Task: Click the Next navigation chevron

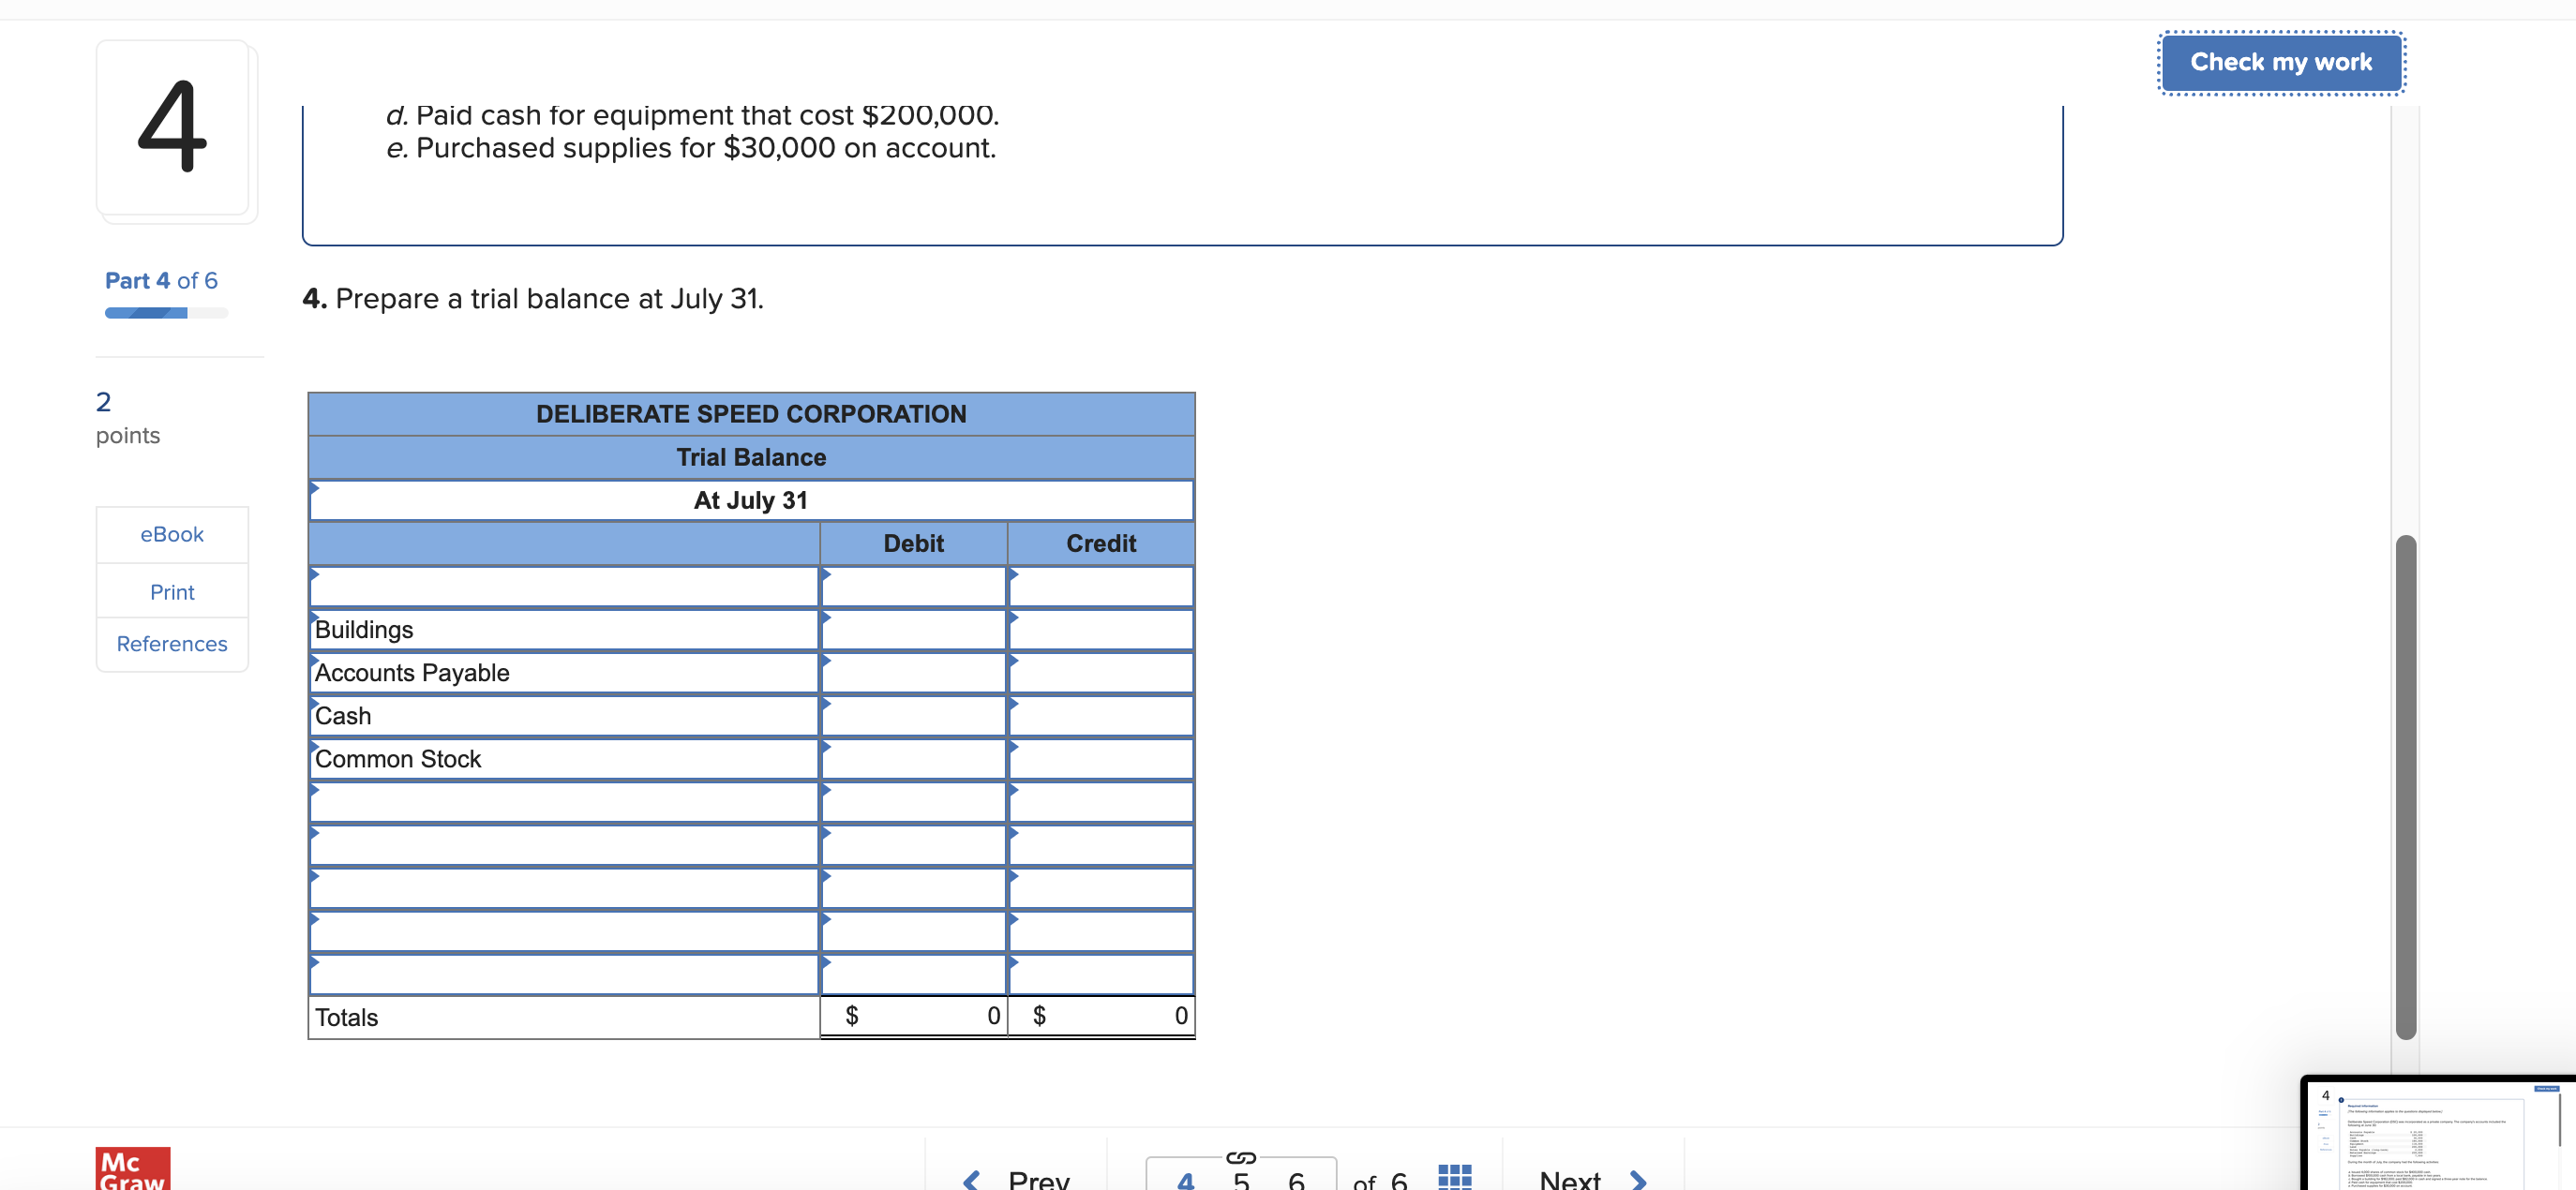Action: point(1638,1179)
